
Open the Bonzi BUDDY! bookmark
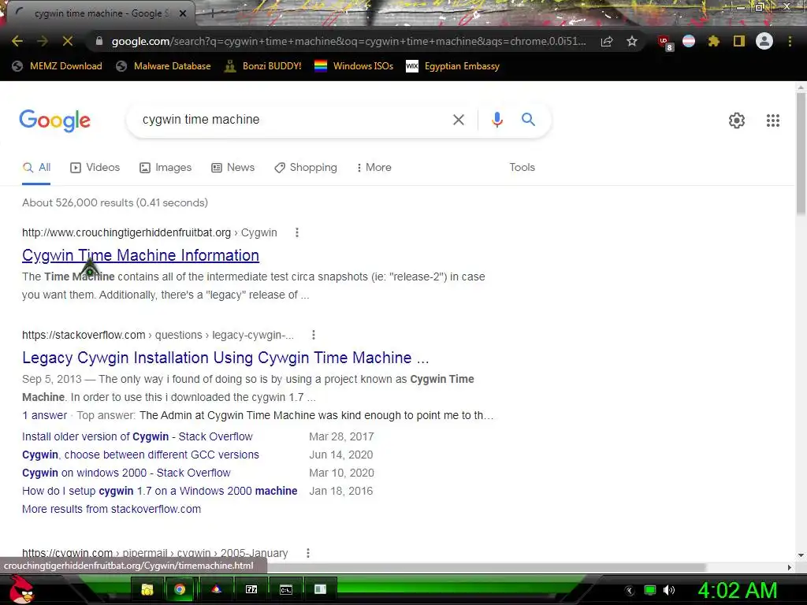263,66
